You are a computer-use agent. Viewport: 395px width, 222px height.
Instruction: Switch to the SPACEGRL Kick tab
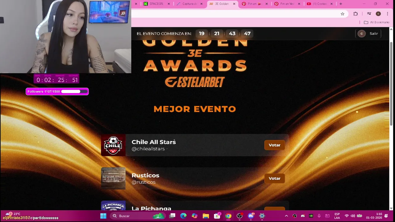pos(156,4)
